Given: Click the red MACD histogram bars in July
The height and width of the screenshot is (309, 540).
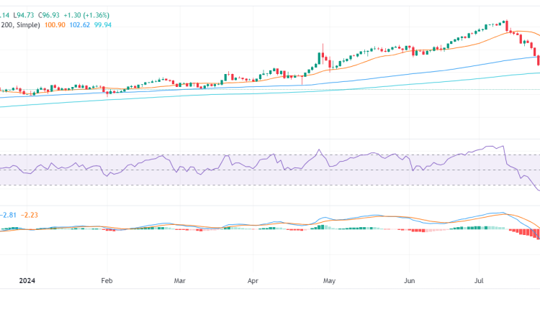Looking at the screenshot, I should coord(524,232).
